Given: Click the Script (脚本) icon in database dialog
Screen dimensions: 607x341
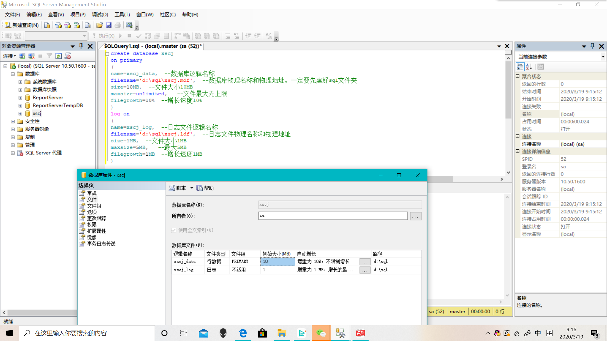Looking at the screenshot, I should coord(172,188).
